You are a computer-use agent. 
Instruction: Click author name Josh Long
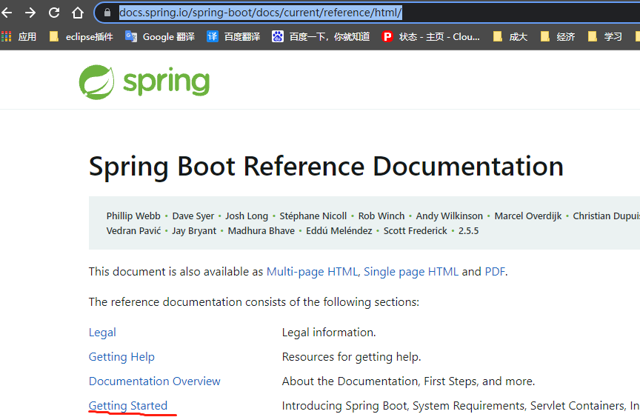(247, 216)
